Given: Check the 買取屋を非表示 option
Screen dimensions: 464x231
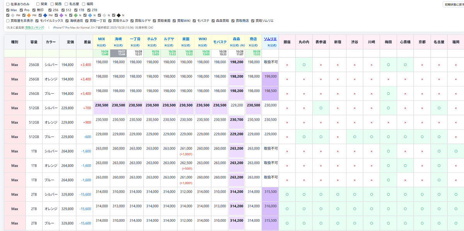Looking at the screenshot, I should pyautogui.click(x=8, y=21).
